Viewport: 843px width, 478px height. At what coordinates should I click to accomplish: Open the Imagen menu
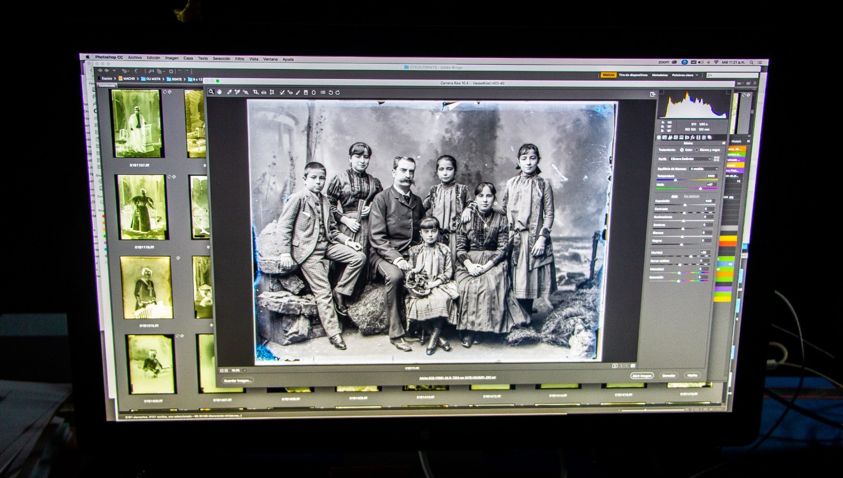point(172,58)
